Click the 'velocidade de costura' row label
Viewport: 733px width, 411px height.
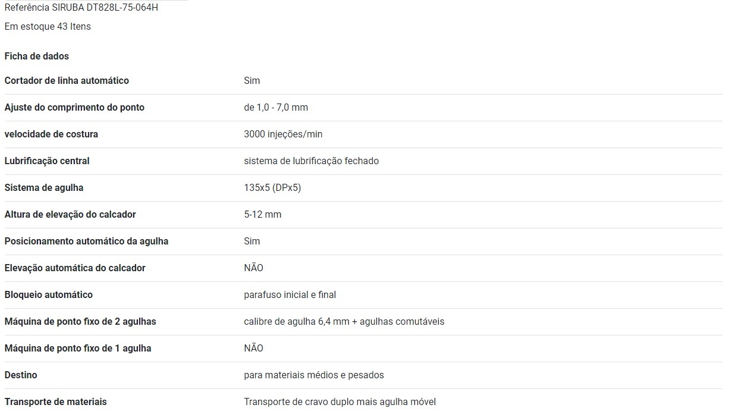pyautogui.click(x=51, y=134)
